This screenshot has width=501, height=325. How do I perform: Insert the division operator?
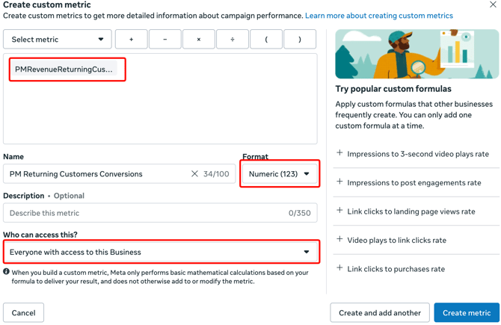click(x=233, y=40)
